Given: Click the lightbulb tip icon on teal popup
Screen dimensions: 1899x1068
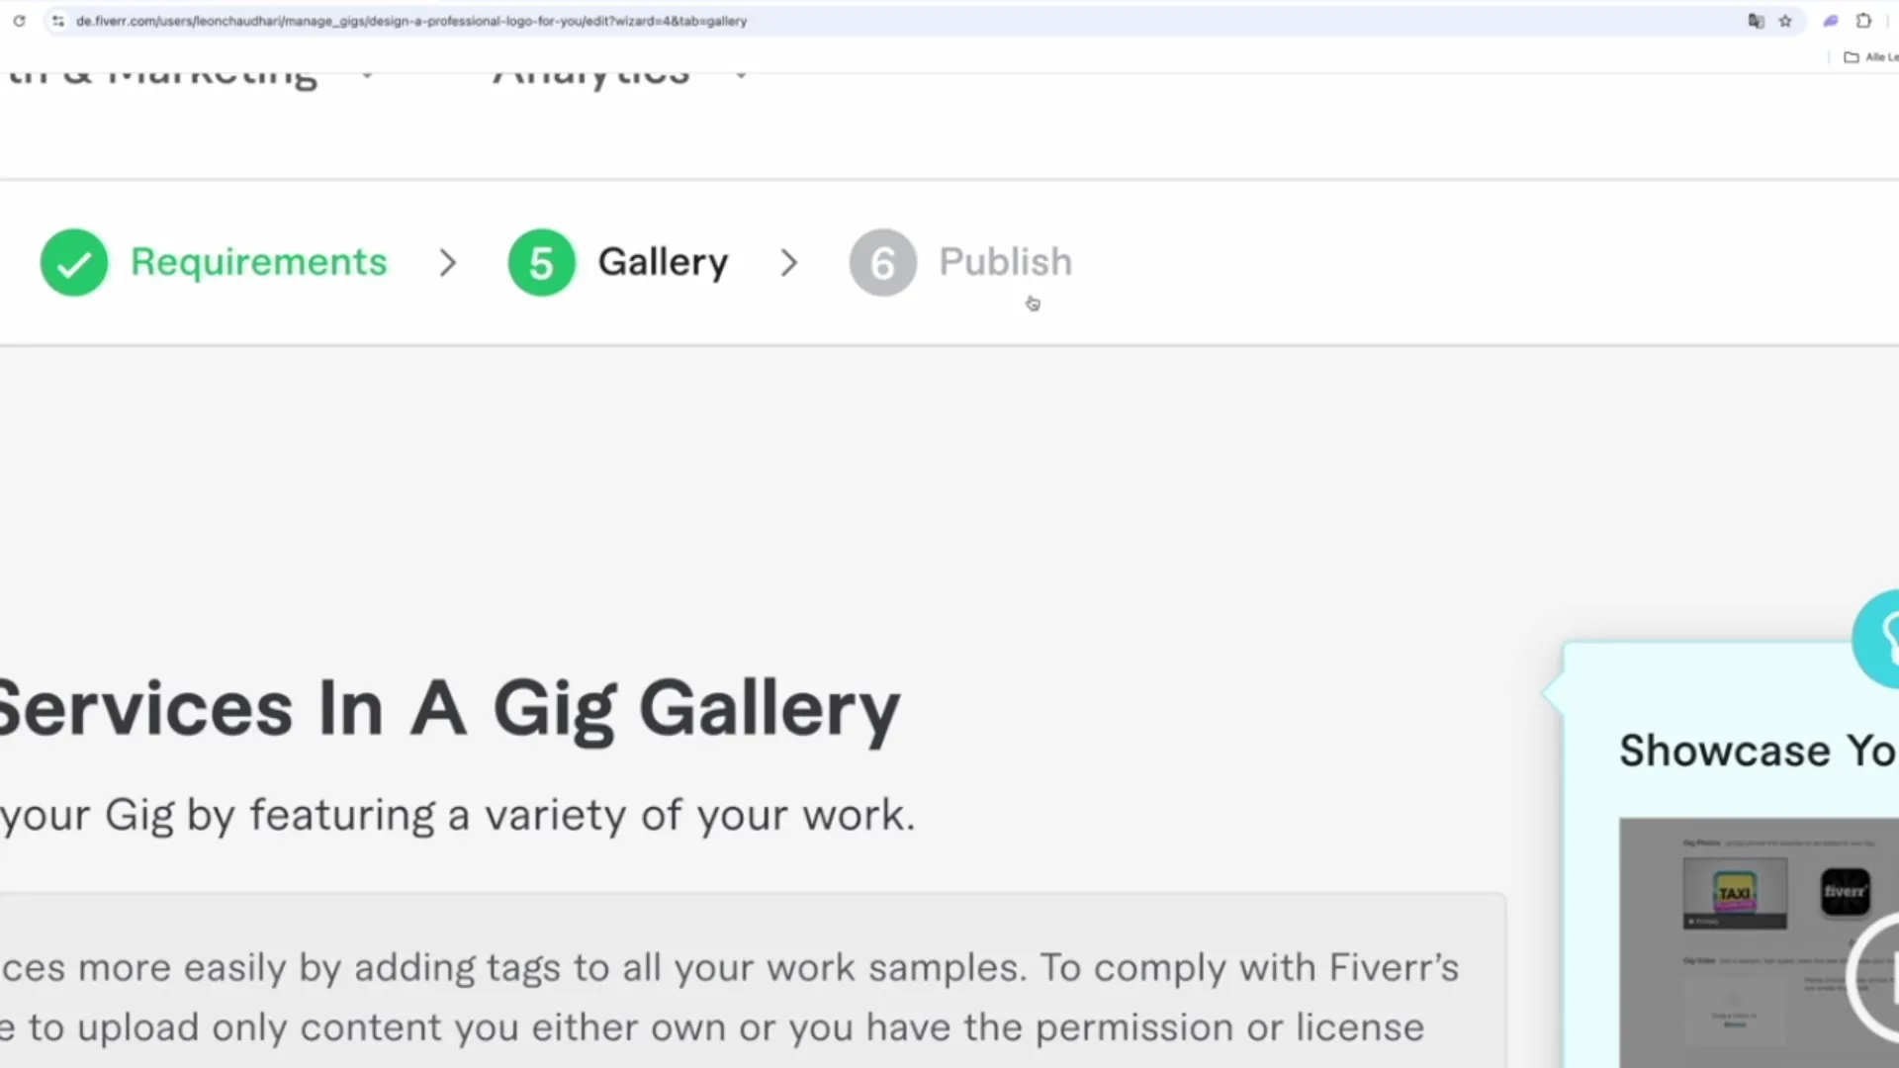Looking at the screenshot, I should [x=1884, y=638].
